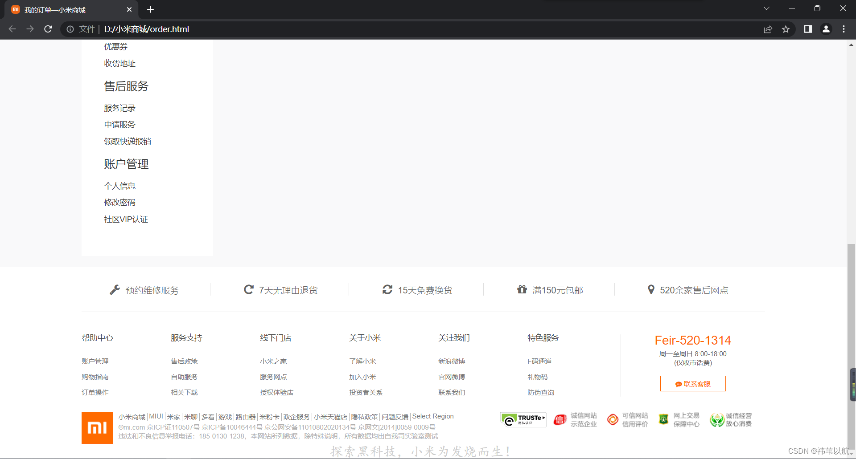Click 官网微博 in the footer
The height and width of the screenshot is (459, 856).
(452, 377)
